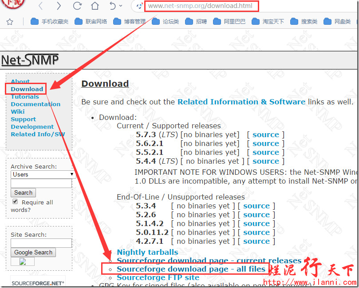Open the browser home page icon
359x288 pixels.
(x=95, y=6)
